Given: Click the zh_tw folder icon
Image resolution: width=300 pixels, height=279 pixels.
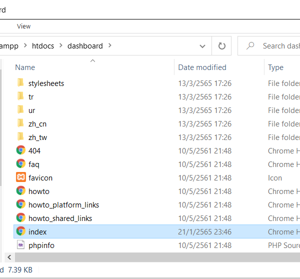Looking at the screenshot, I should tap(20, 137).
